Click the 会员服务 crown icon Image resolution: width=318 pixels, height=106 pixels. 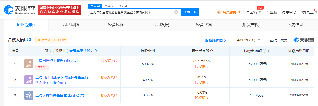coord(219,12)
